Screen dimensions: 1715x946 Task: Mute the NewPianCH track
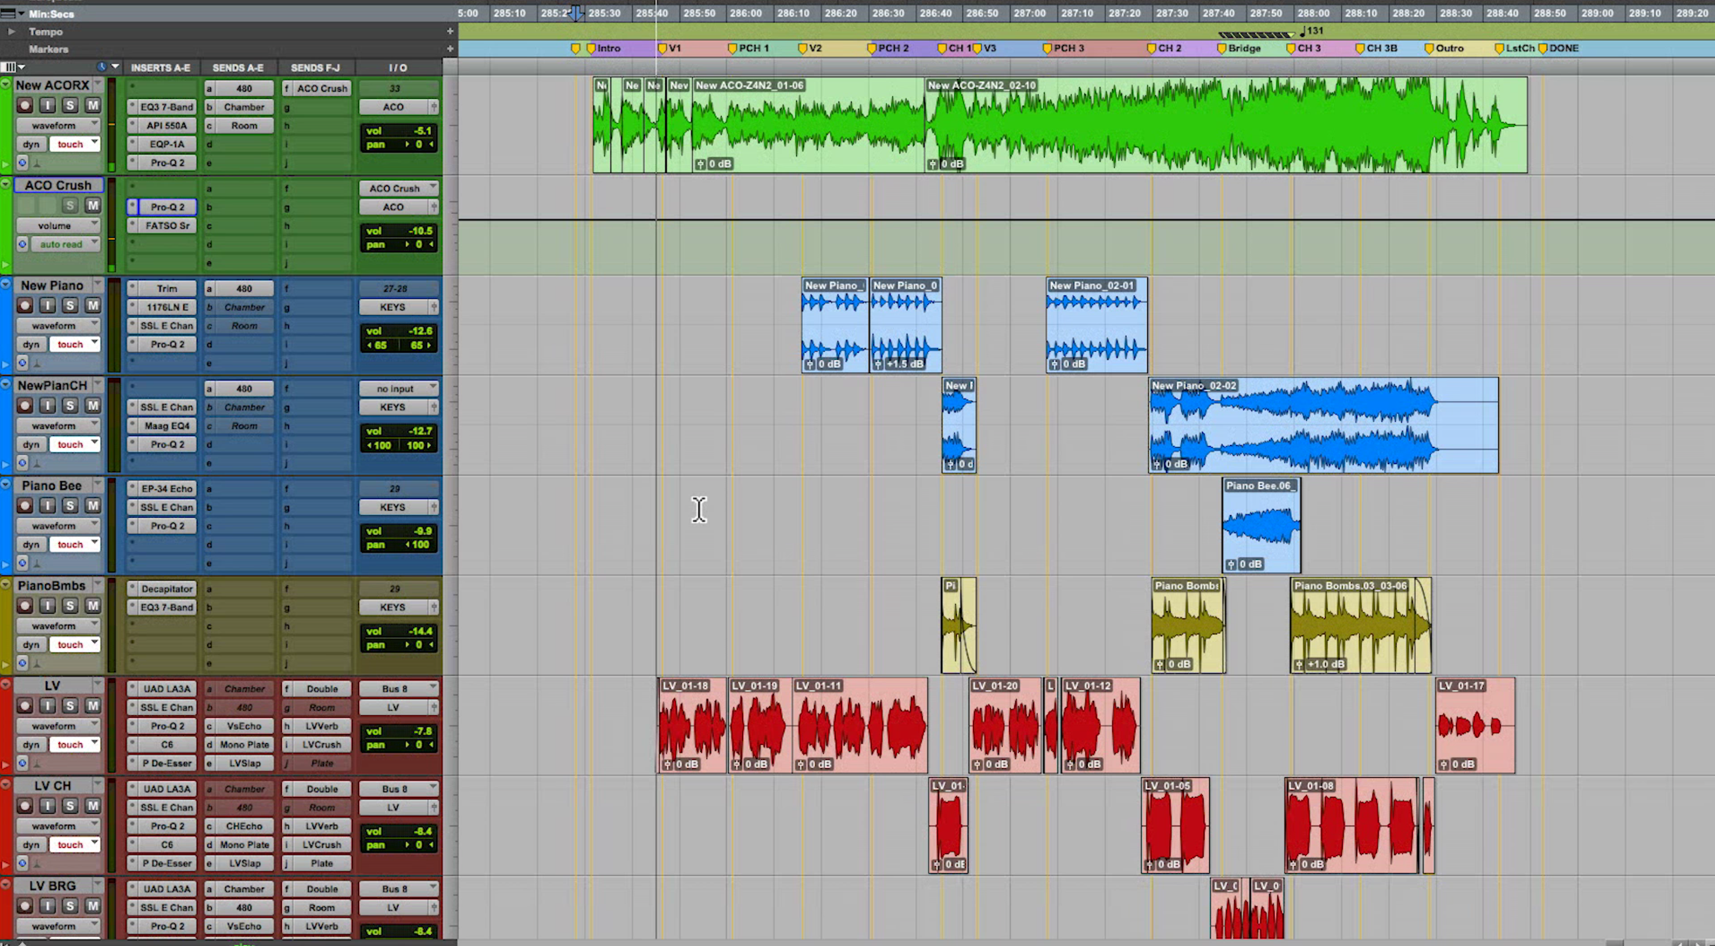(92, 406)
